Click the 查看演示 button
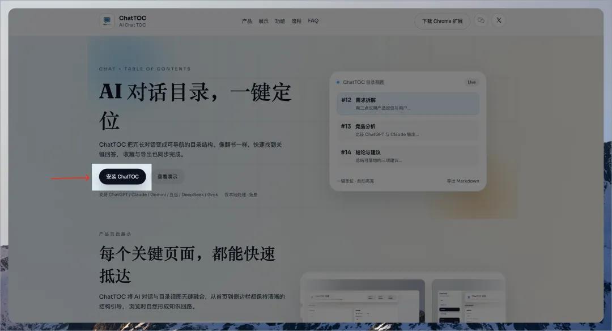Viewport: 612px width, 331px height. point(167,177)
